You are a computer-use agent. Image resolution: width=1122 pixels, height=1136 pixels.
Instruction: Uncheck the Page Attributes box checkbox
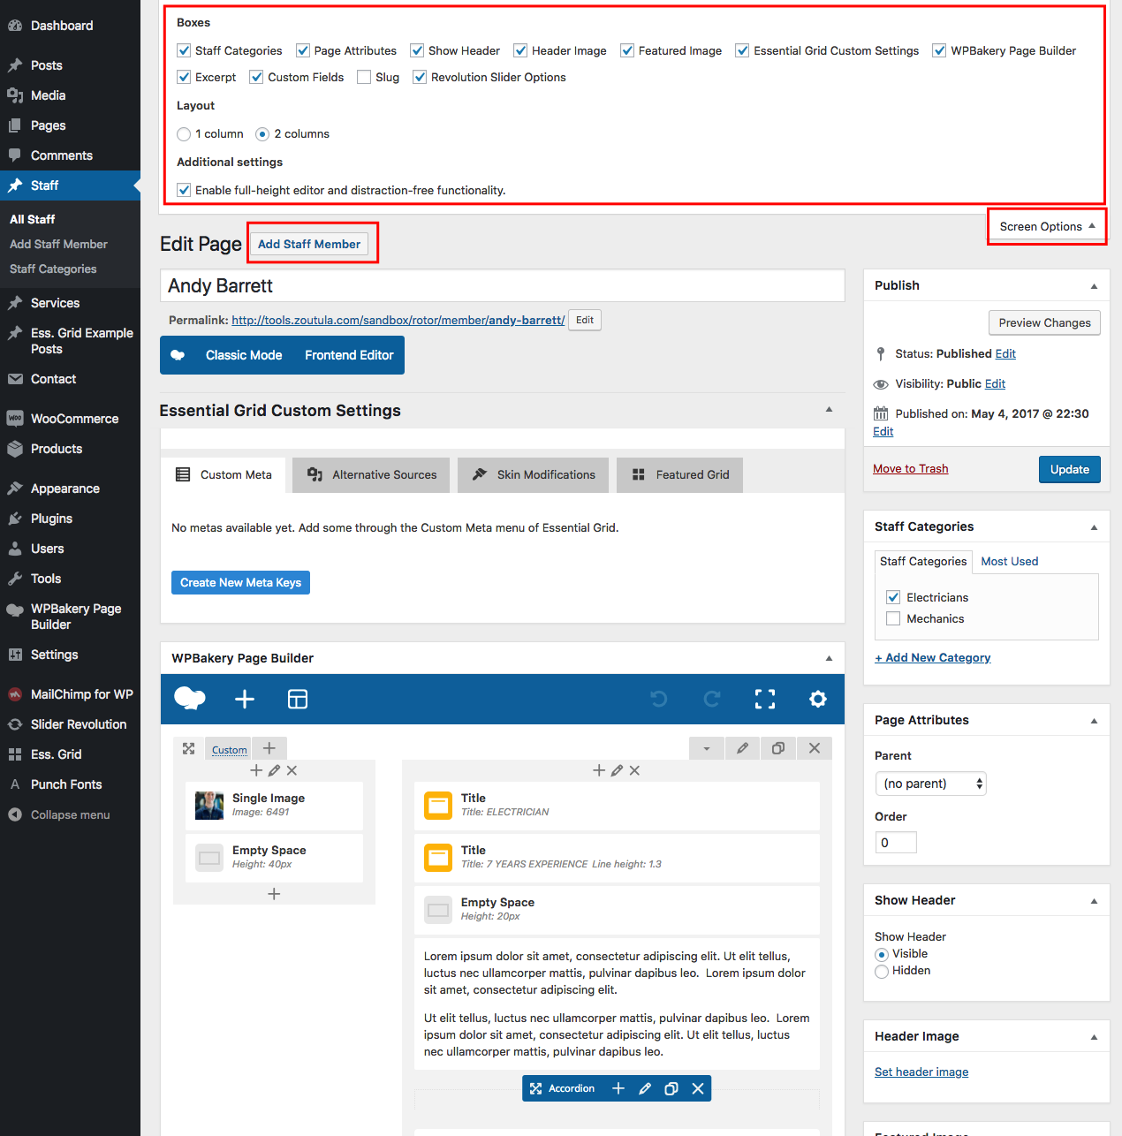(303, 50)
